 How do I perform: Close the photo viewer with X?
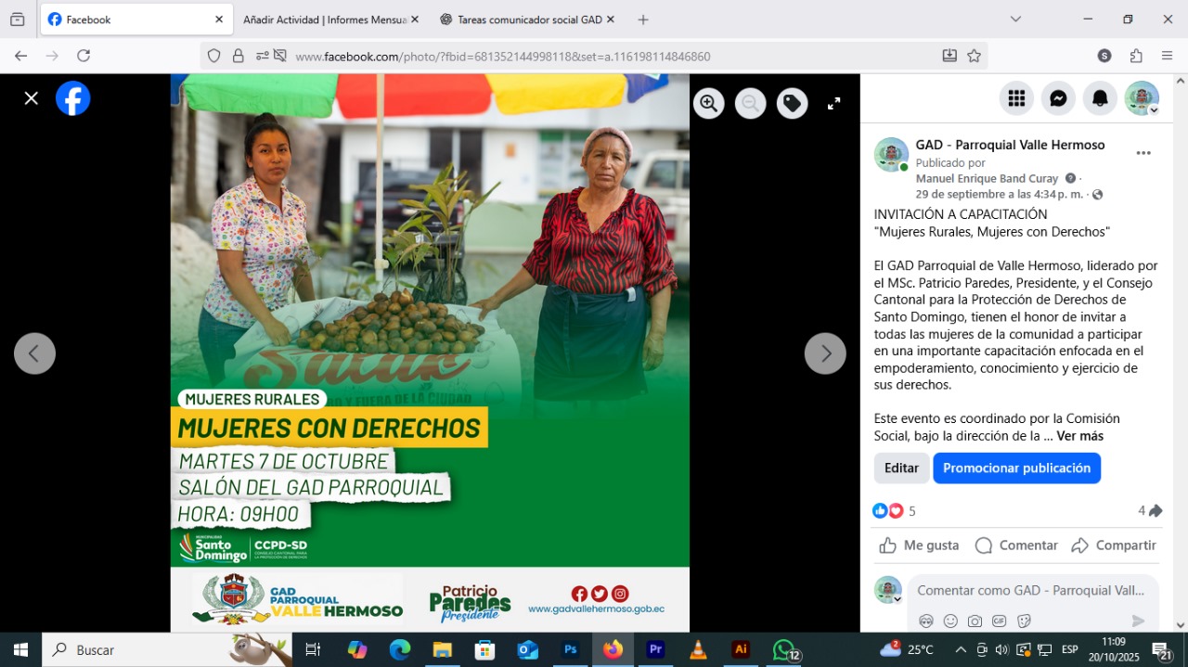click(x=32, y=98)
